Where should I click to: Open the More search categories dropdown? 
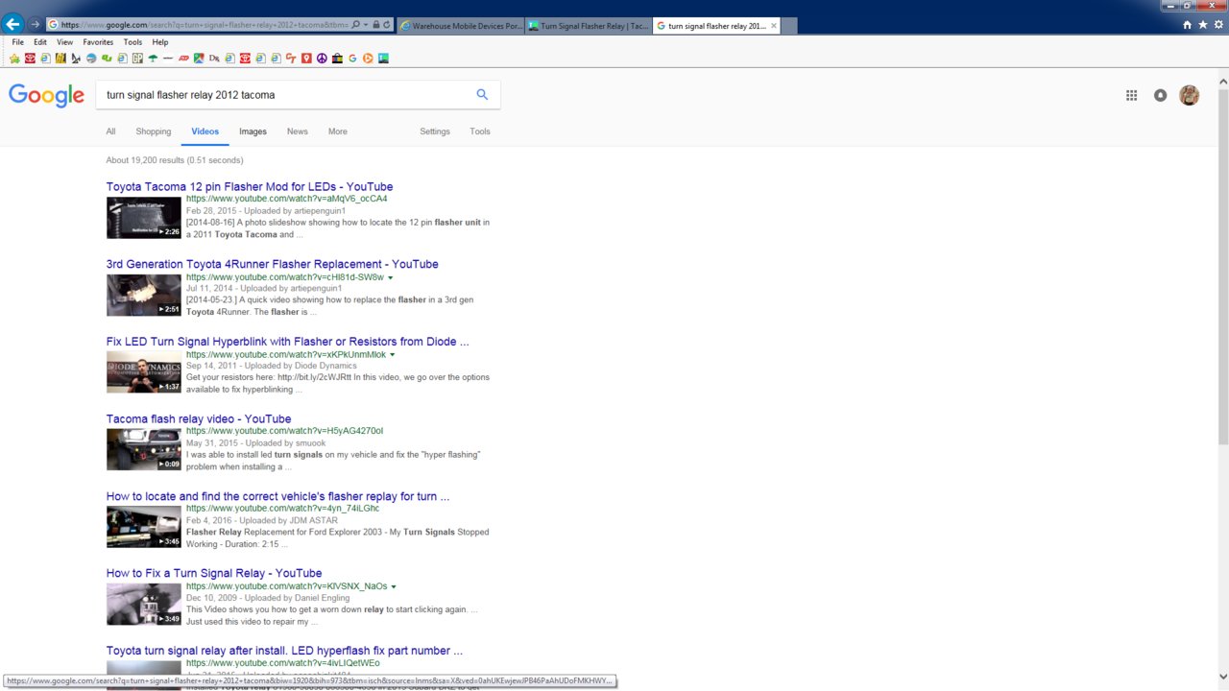click(x=337, y=131)
